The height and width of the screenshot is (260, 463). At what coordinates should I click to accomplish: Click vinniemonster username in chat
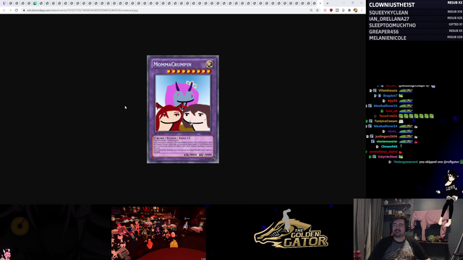387,142
